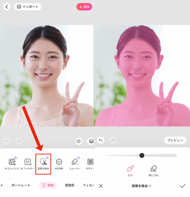Select the 編集 tab

coord(48,185)
